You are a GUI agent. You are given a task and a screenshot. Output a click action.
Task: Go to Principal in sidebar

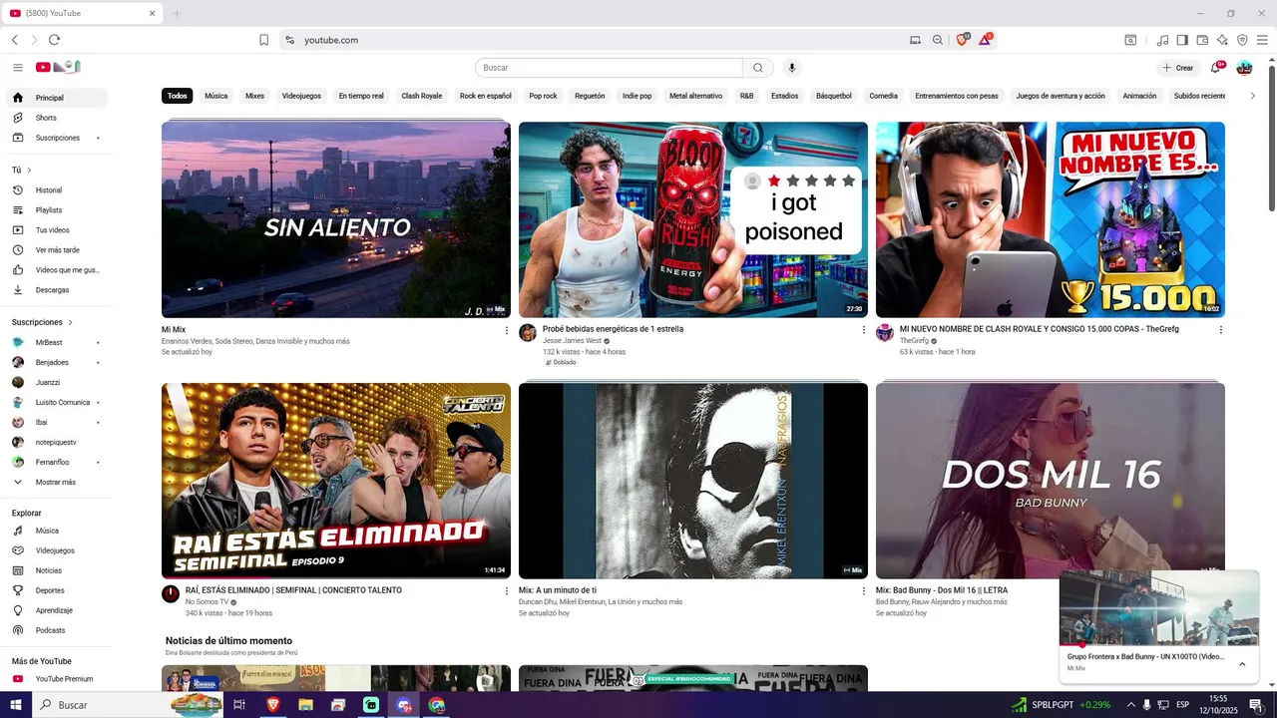(58, 98)
